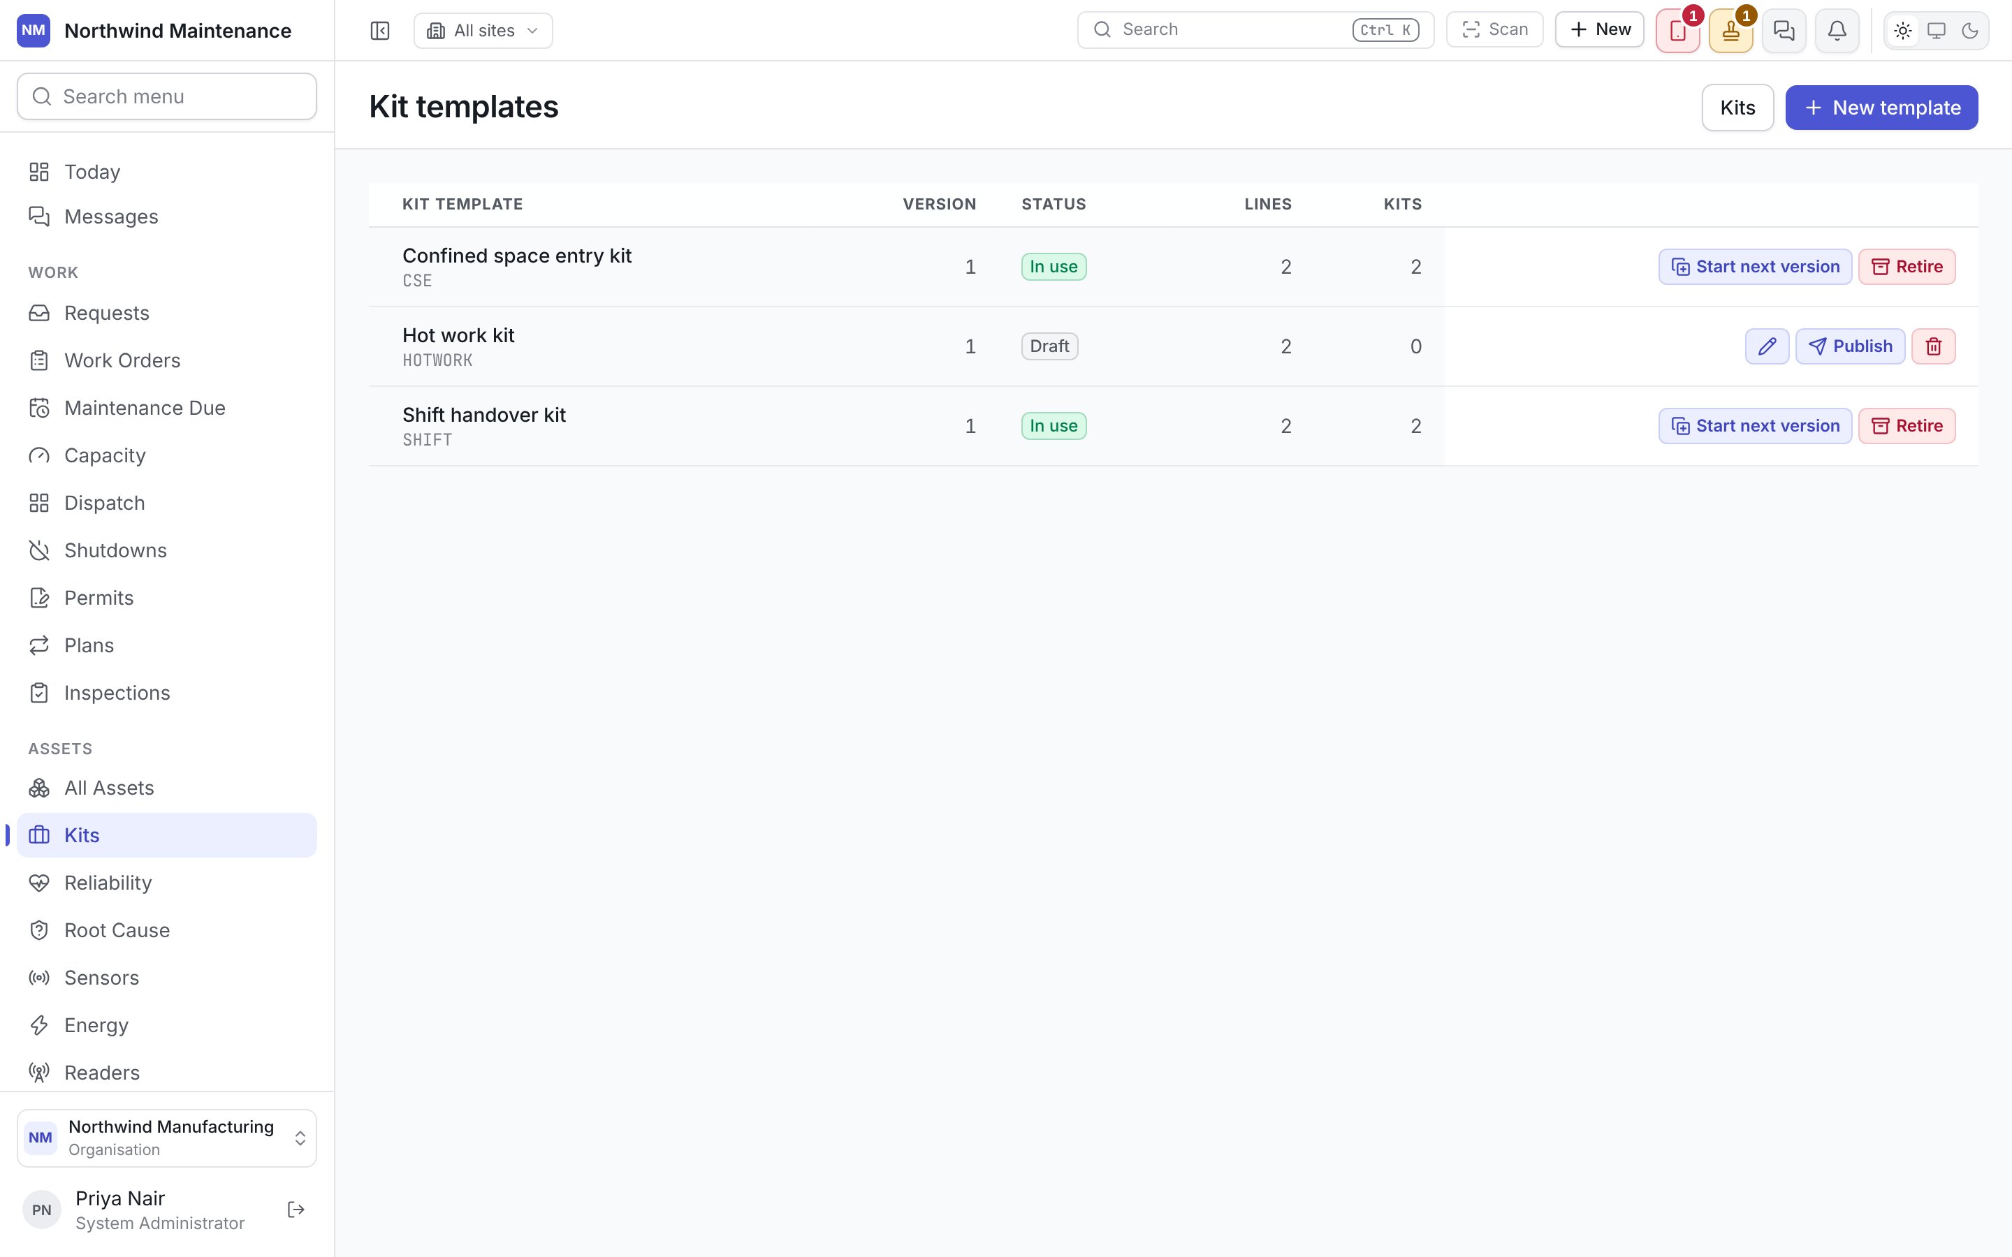Click the Plans repeat icon
2012x1257 pixels.
click(x=39, y=645)
